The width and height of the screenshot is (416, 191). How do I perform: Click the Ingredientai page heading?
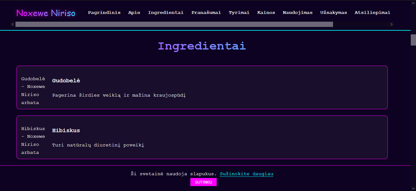202,46
